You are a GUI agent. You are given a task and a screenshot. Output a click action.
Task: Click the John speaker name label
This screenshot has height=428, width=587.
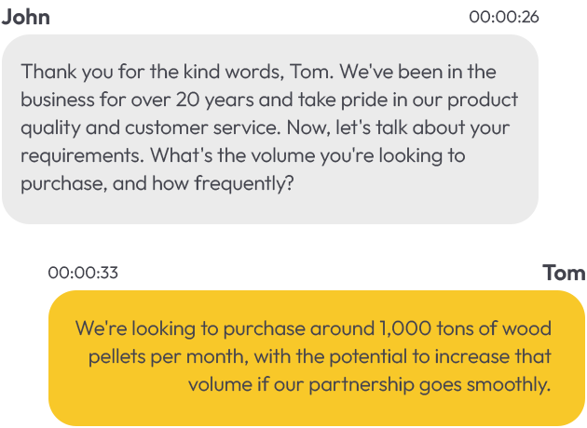pyautogui.click(x=25, y=17)
